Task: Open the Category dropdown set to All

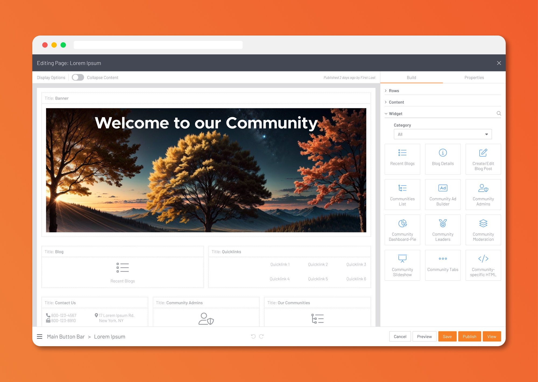Action: tap(443, 134)
